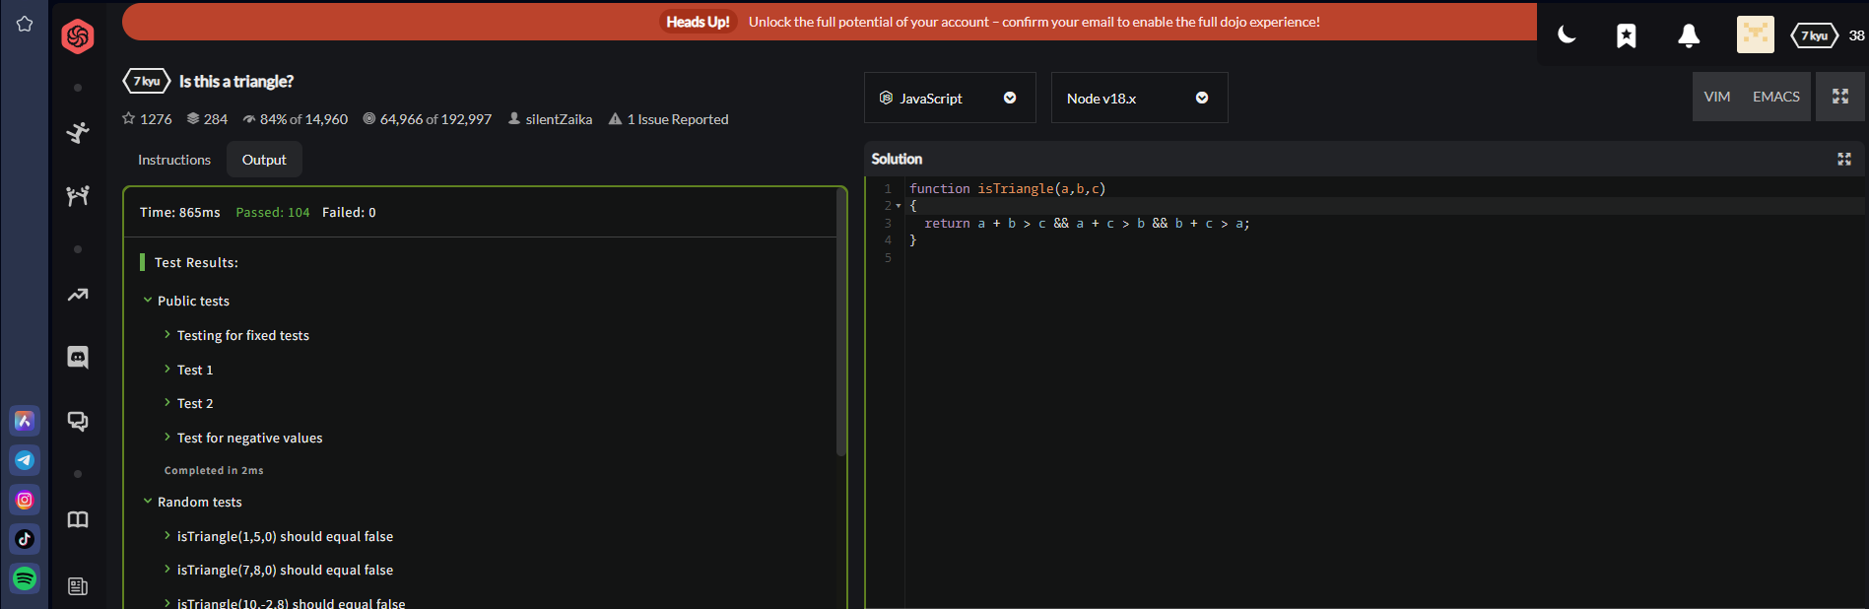Enable VIM editor mode

(1717, 97)
